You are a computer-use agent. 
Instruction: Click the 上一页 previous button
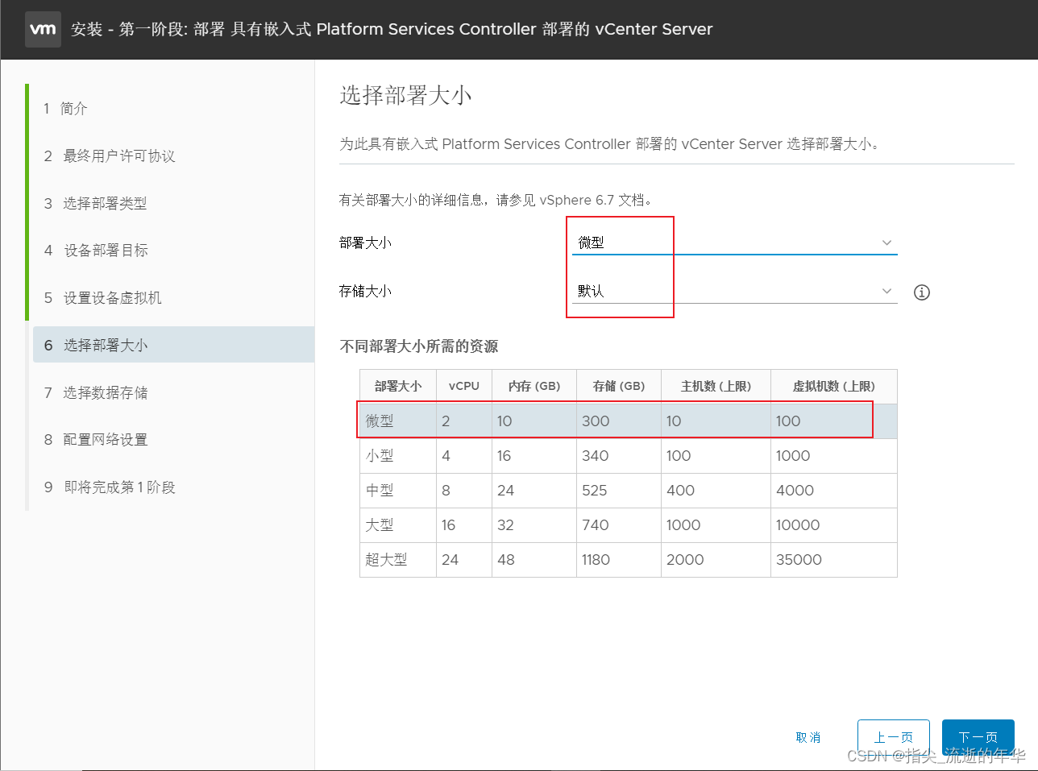894,737
